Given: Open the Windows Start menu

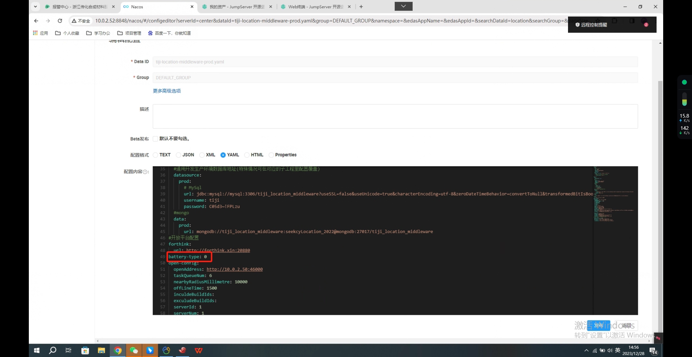Looking at the screenshot, I should click(36, 351).
